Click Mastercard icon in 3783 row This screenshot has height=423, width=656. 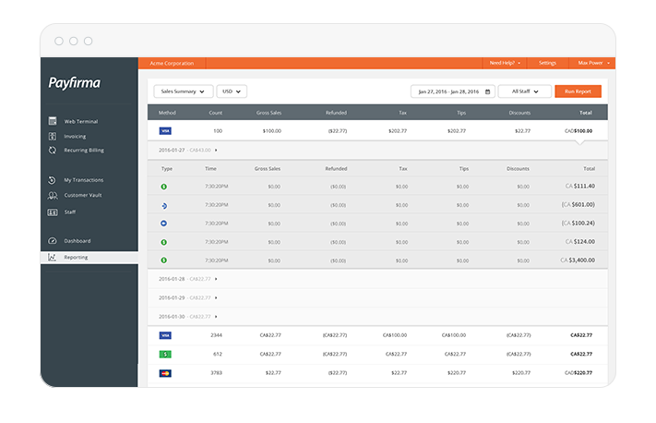tap(165, 373)
